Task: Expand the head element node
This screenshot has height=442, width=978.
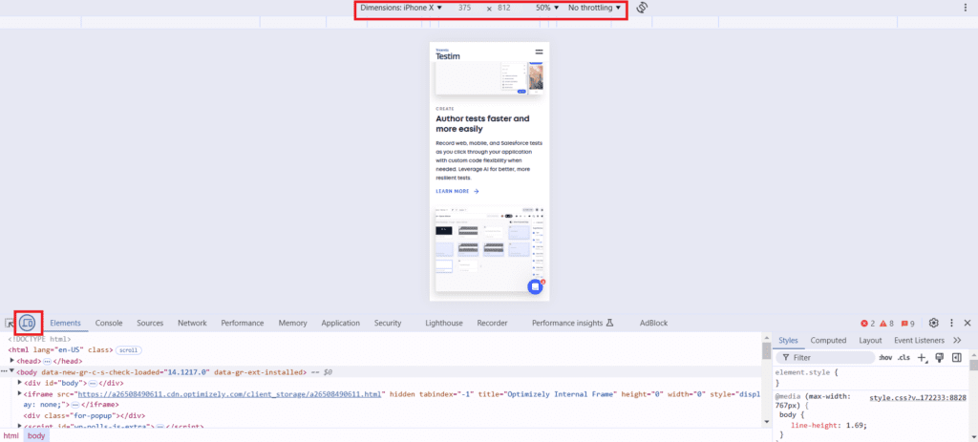Action: point(11,360)
